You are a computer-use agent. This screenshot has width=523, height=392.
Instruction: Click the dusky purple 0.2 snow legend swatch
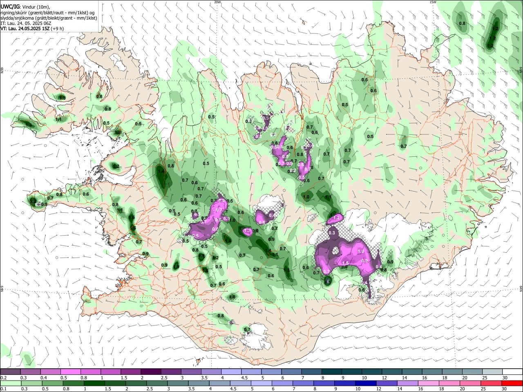pos(10,372)
